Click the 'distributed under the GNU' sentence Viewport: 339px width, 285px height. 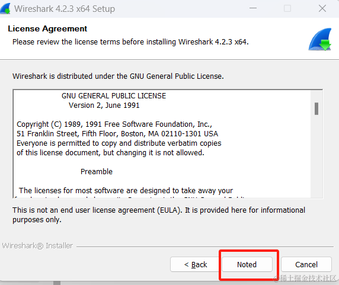coord(118,76)
